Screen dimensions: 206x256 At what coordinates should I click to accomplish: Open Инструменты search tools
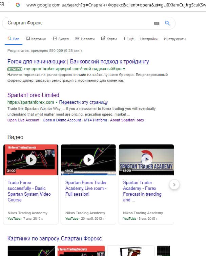pyautogui.click(x=175, y=39)
